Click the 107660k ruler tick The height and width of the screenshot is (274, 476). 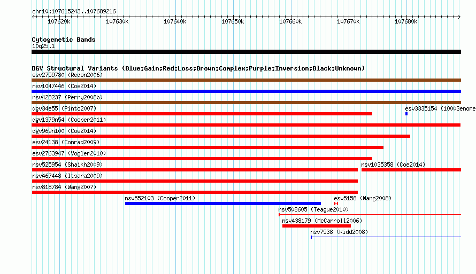(x=291, y=21)
